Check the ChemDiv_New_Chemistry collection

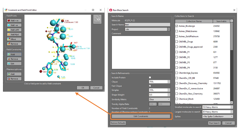tap(177, 94)
